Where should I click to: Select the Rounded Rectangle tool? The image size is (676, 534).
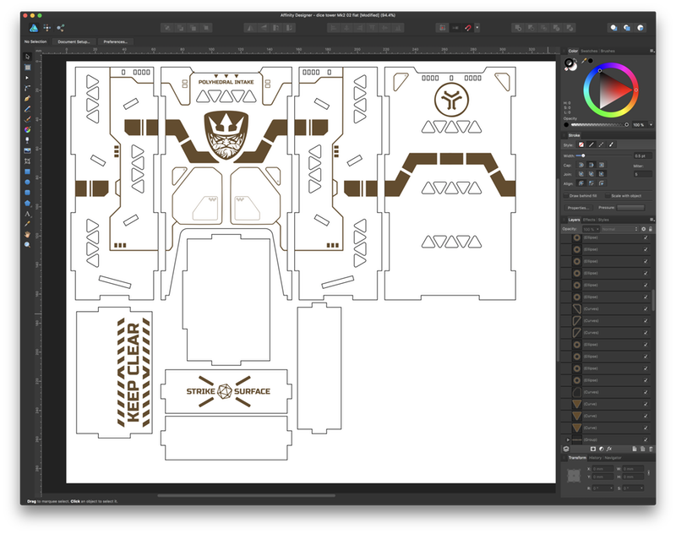click(x=27, y=193)
